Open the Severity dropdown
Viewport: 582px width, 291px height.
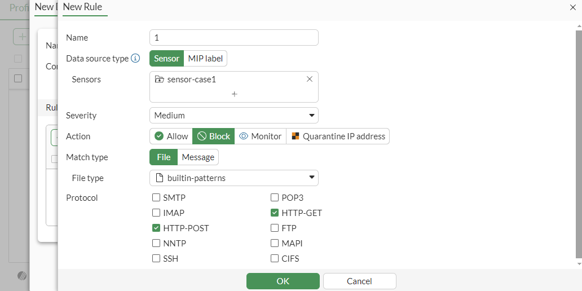pos(234,115)
